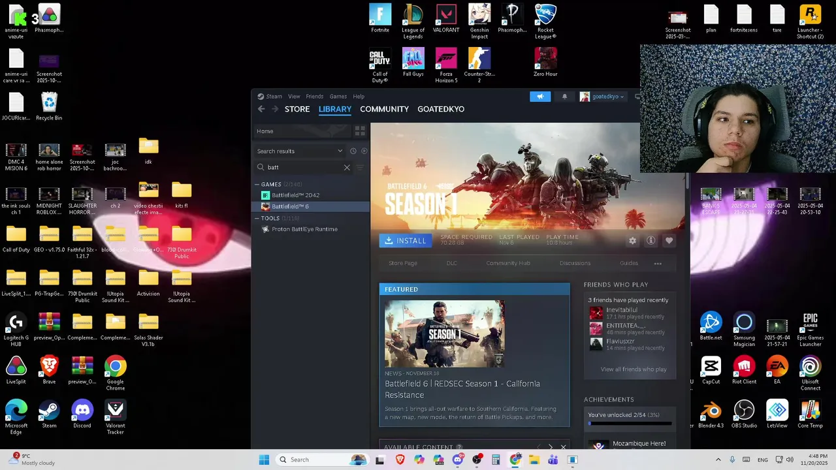Open the Guides link
The height and width of the screenshot is (470, 836).
click(x=629, y=263)
